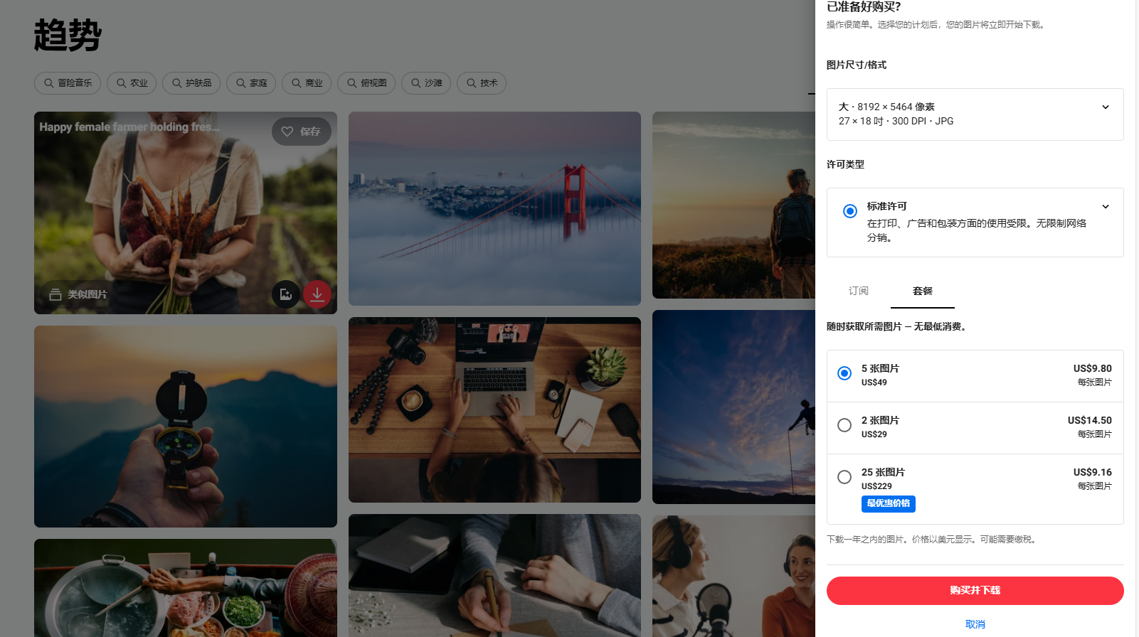Search tag 冒险音乐
This screenshot has height=637, width=1139.
pos(68,83)
